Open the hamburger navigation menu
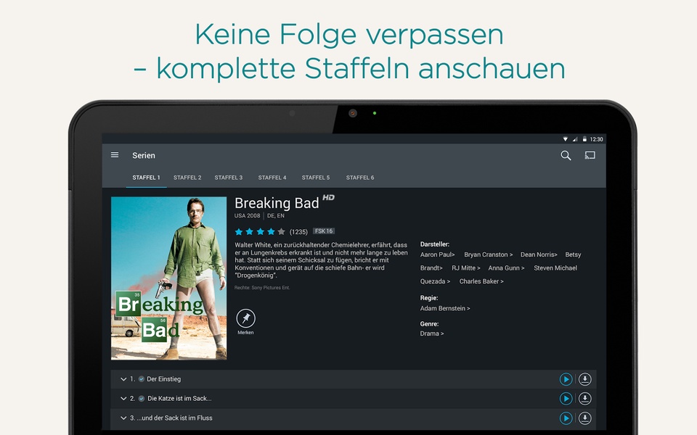Image resolution: width=697 pixels, height=435 pixels. coord(115,155)
